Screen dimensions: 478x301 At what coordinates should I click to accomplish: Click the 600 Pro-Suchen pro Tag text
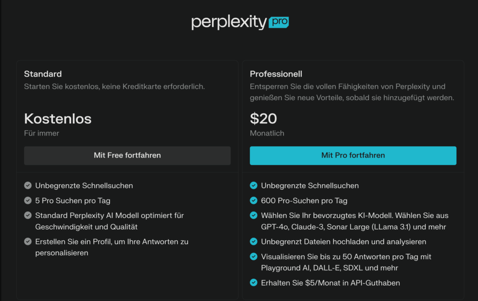click(304, 201)
